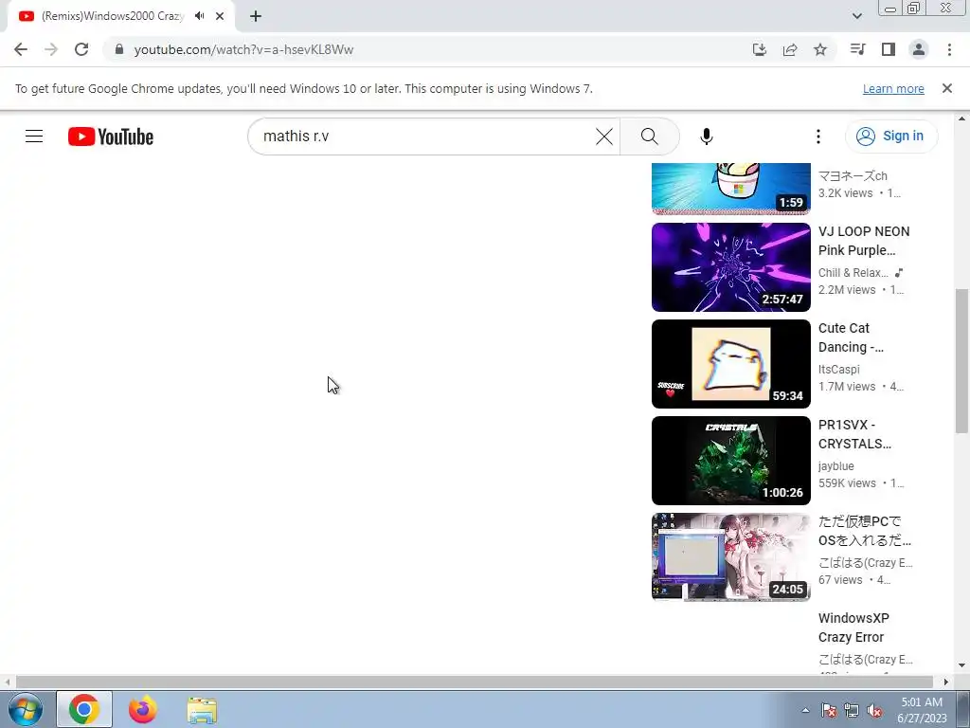
Task: Bookmark this page with the star icon
Action: (x=820, y=49)
